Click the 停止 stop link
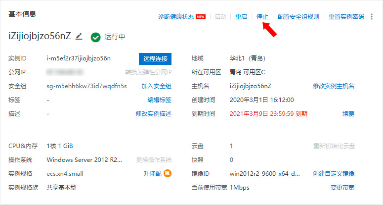Screen dimensions: 383x205 pyautogui.click(x=262, y=17)
